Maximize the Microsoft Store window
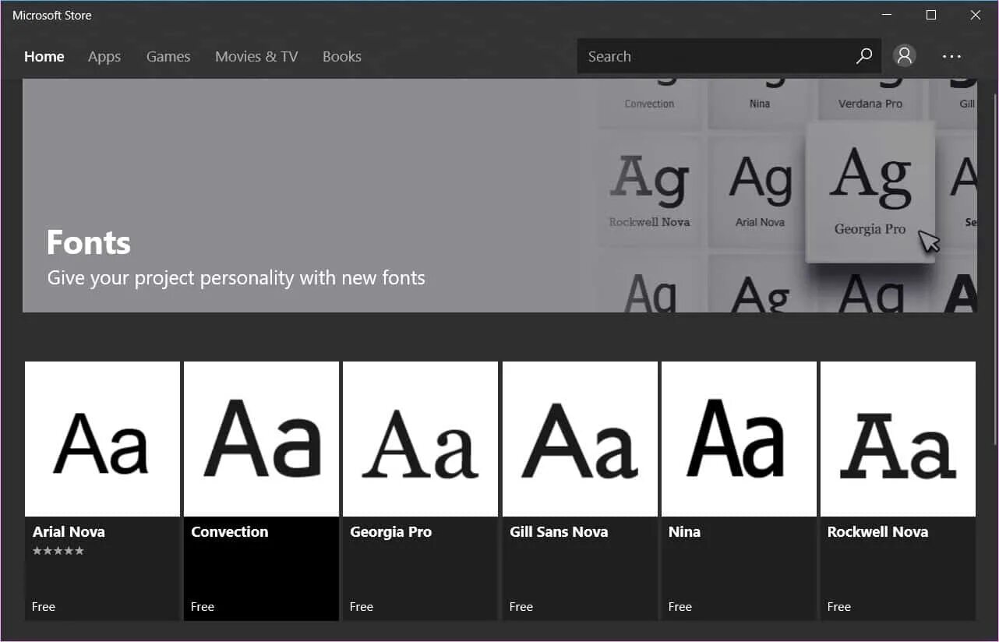Screen dimensions: 999x642 click(x=930, y=15)
